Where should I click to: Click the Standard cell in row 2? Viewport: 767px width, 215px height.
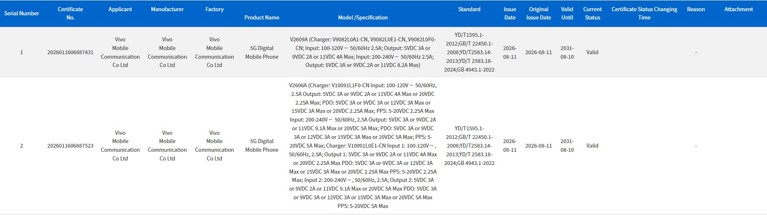(x=469, y=146)
